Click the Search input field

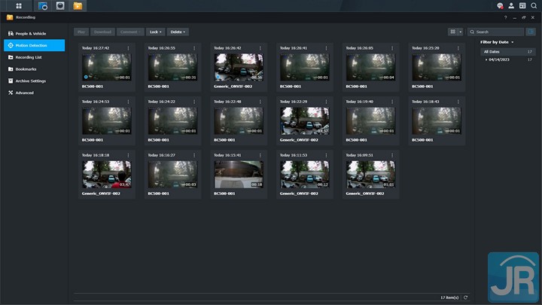click(498, 32)
